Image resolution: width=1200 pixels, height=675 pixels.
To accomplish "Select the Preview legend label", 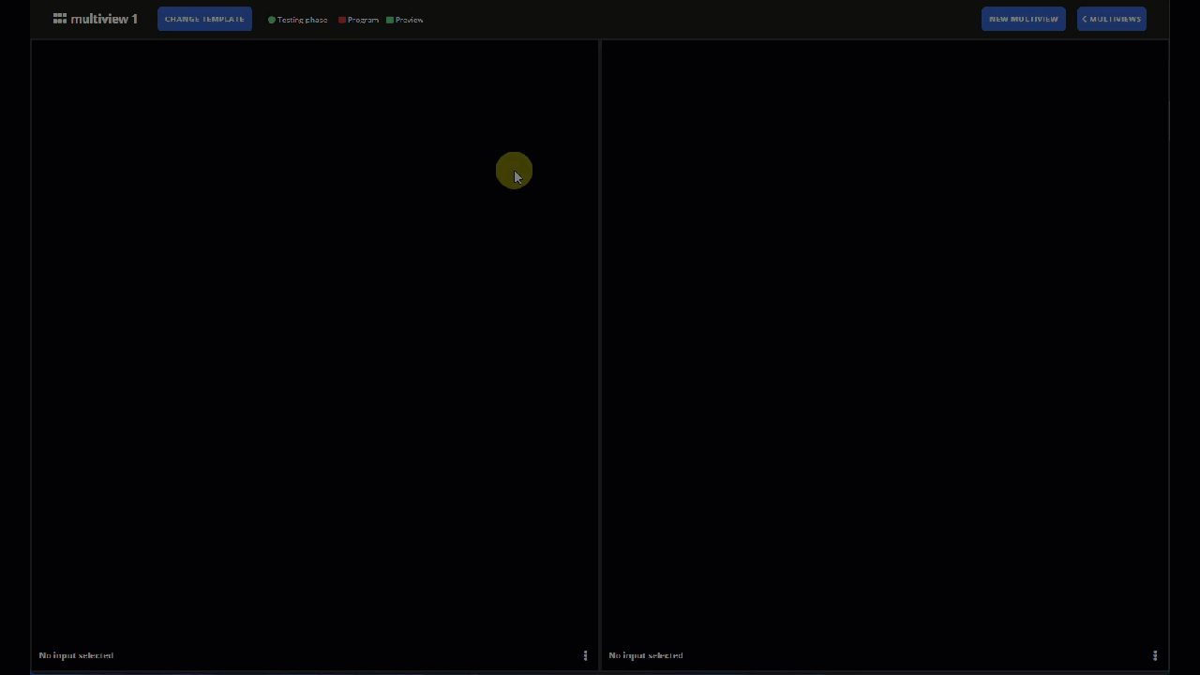I will coord(410,20).
